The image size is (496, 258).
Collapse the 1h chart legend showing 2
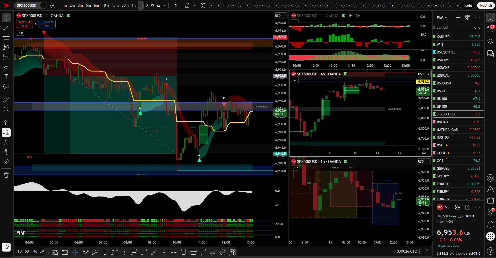(x=295, y=168)
